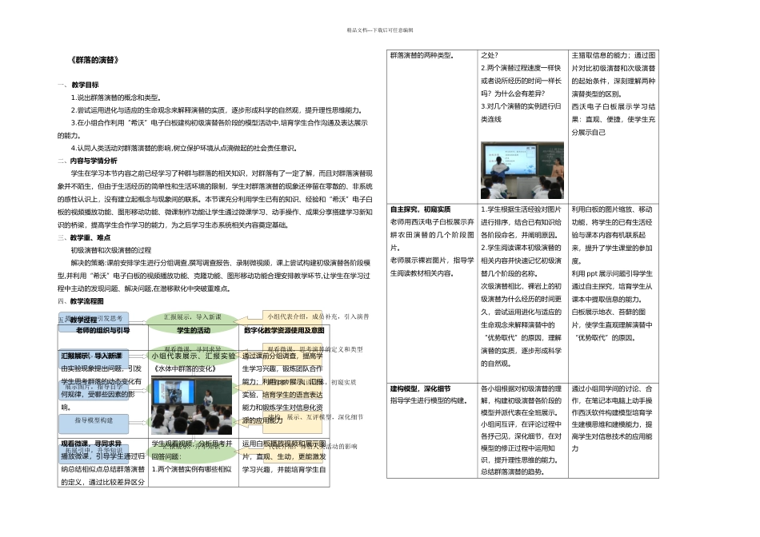Click the line 各小组根据对初级演替的理
Image resolution: width=760 pixels, height=537 pixels.
[521, 388]
